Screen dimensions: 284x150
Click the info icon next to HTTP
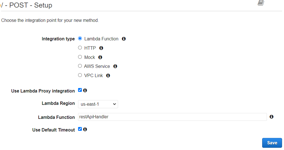[101, 48]
